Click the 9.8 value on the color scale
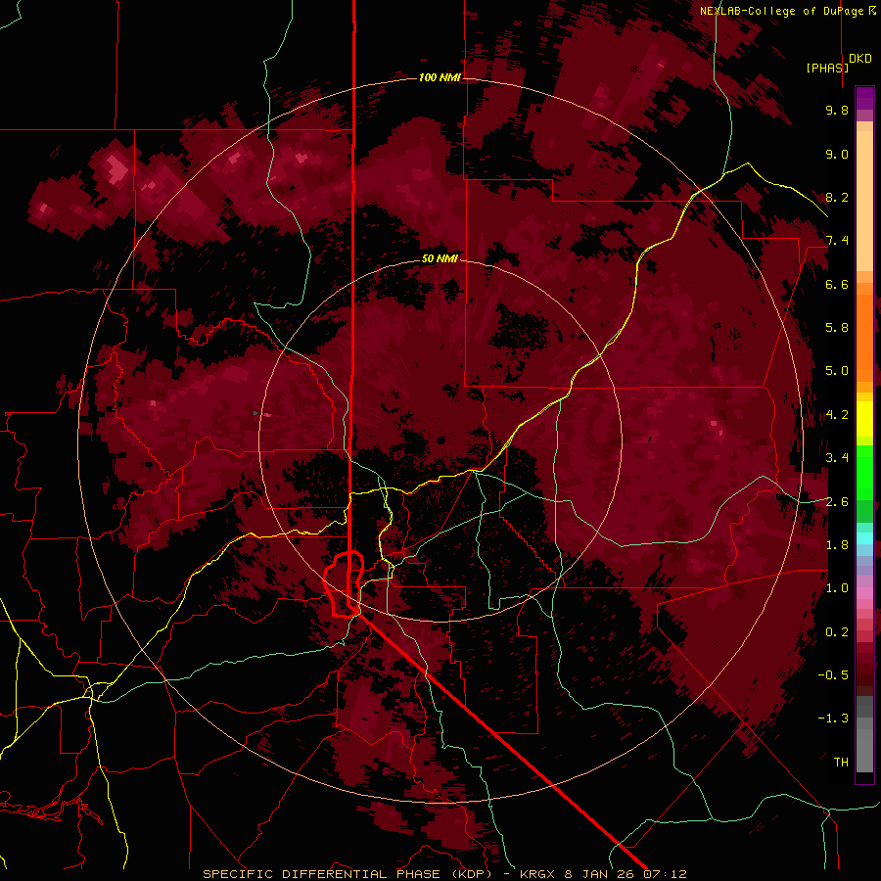Viewport: 881px width, 881px height. 837,110
